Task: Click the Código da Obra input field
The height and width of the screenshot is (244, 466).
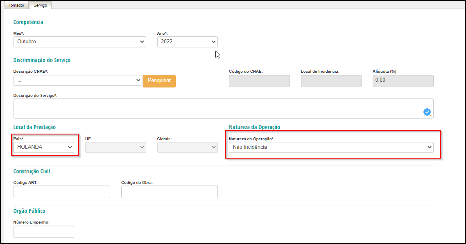Action: [x=170, y=192]
